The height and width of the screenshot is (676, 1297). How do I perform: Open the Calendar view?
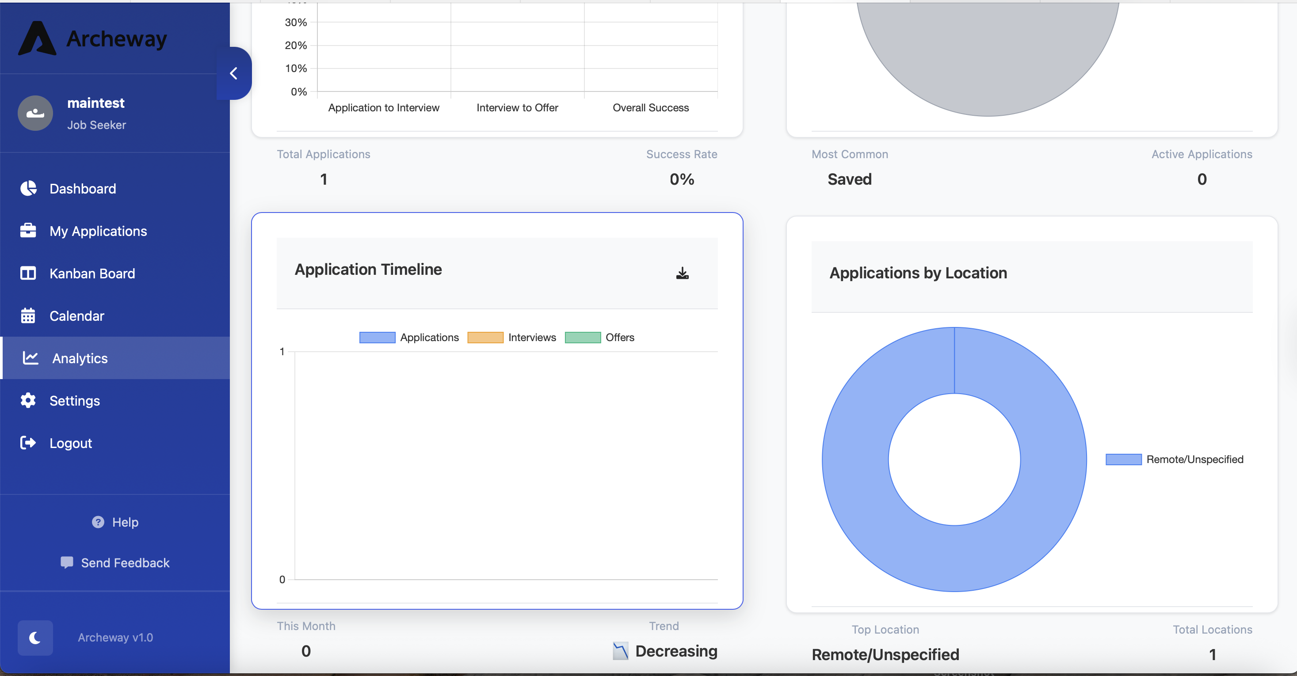(76, 315)
